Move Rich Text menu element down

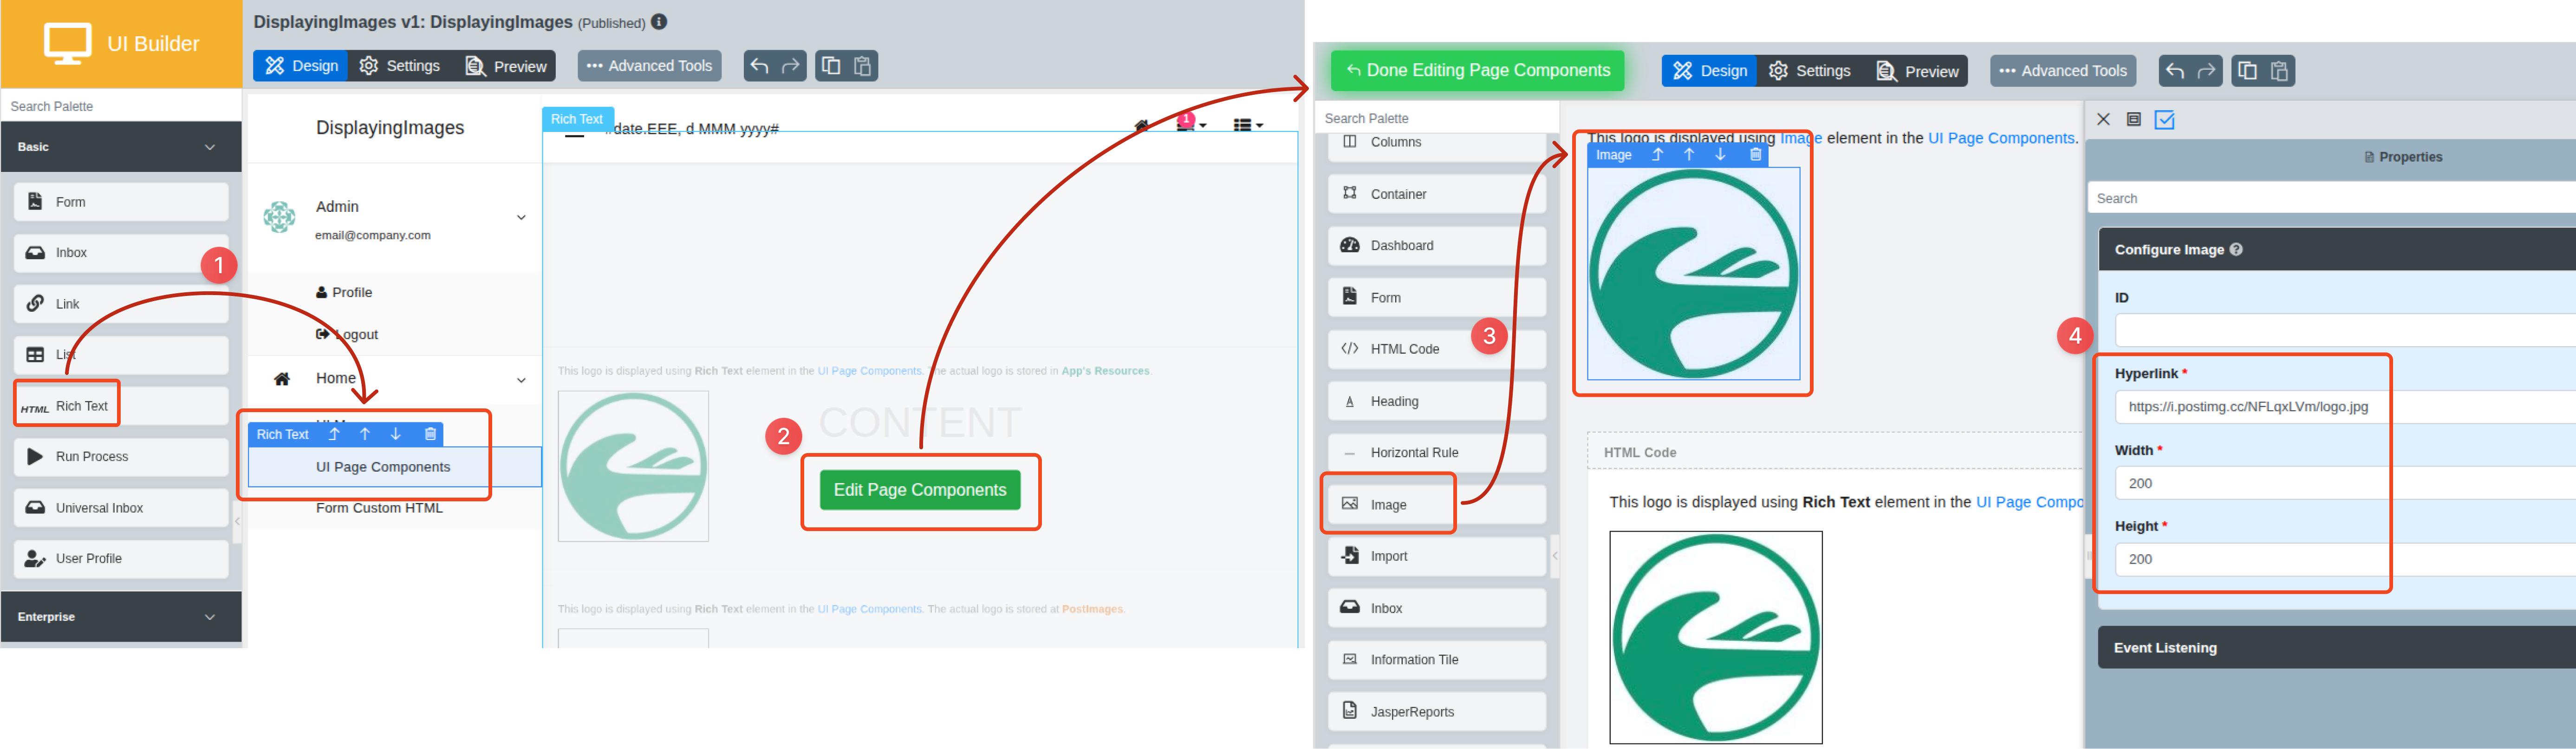pos(396,434)
